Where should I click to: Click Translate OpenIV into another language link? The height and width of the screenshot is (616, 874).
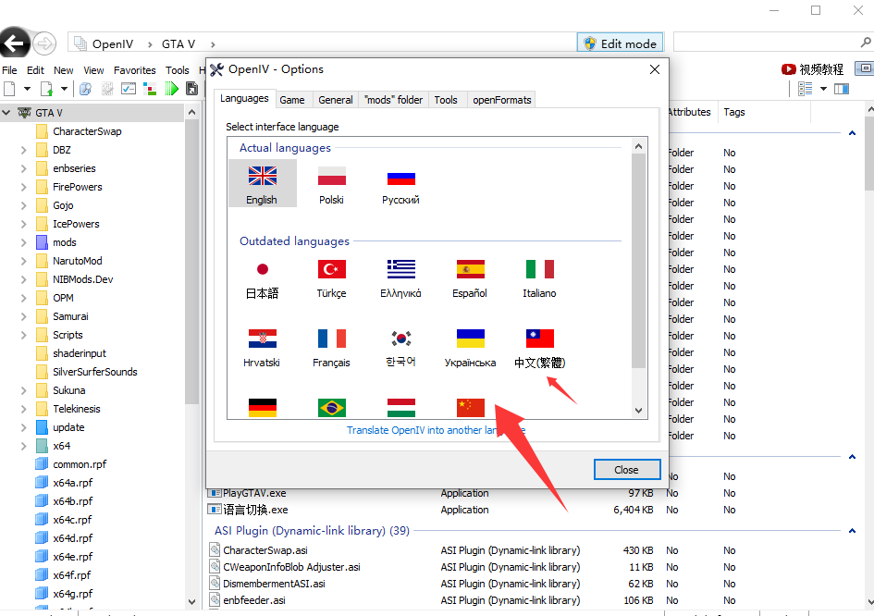[436, 430]
